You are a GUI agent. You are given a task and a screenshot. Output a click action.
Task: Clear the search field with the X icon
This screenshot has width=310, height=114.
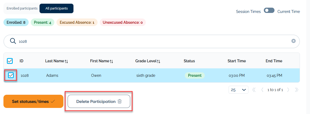pos(293,41)
